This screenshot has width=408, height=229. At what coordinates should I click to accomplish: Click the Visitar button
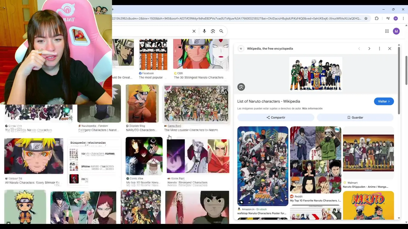pos(384,101)
